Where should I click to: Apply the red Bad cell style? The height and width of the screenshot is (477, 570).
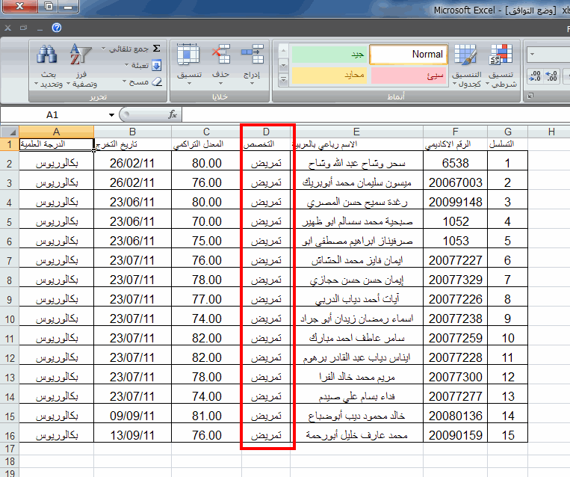click(x=409, y=76)
